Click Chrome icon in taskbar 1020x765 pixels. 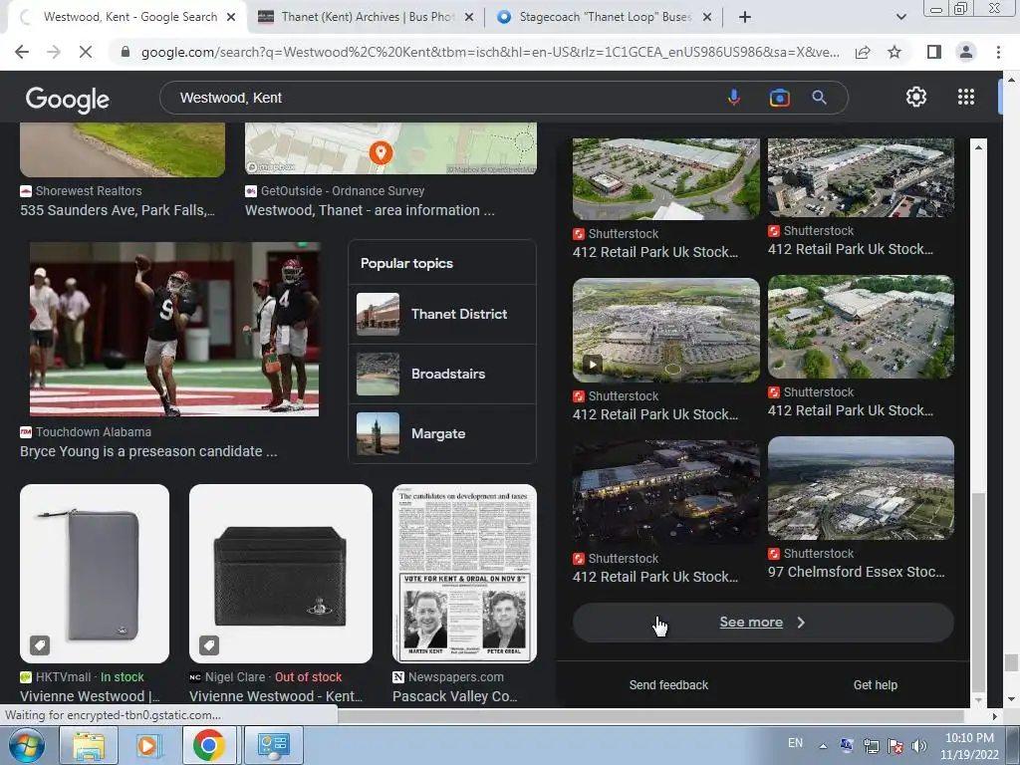[x=209, y=745]
